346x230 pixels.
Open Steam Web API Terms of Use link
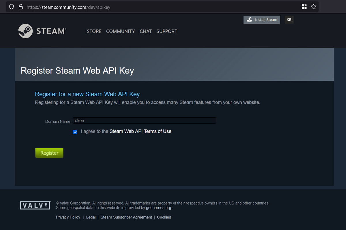click(x=140, y=131)
